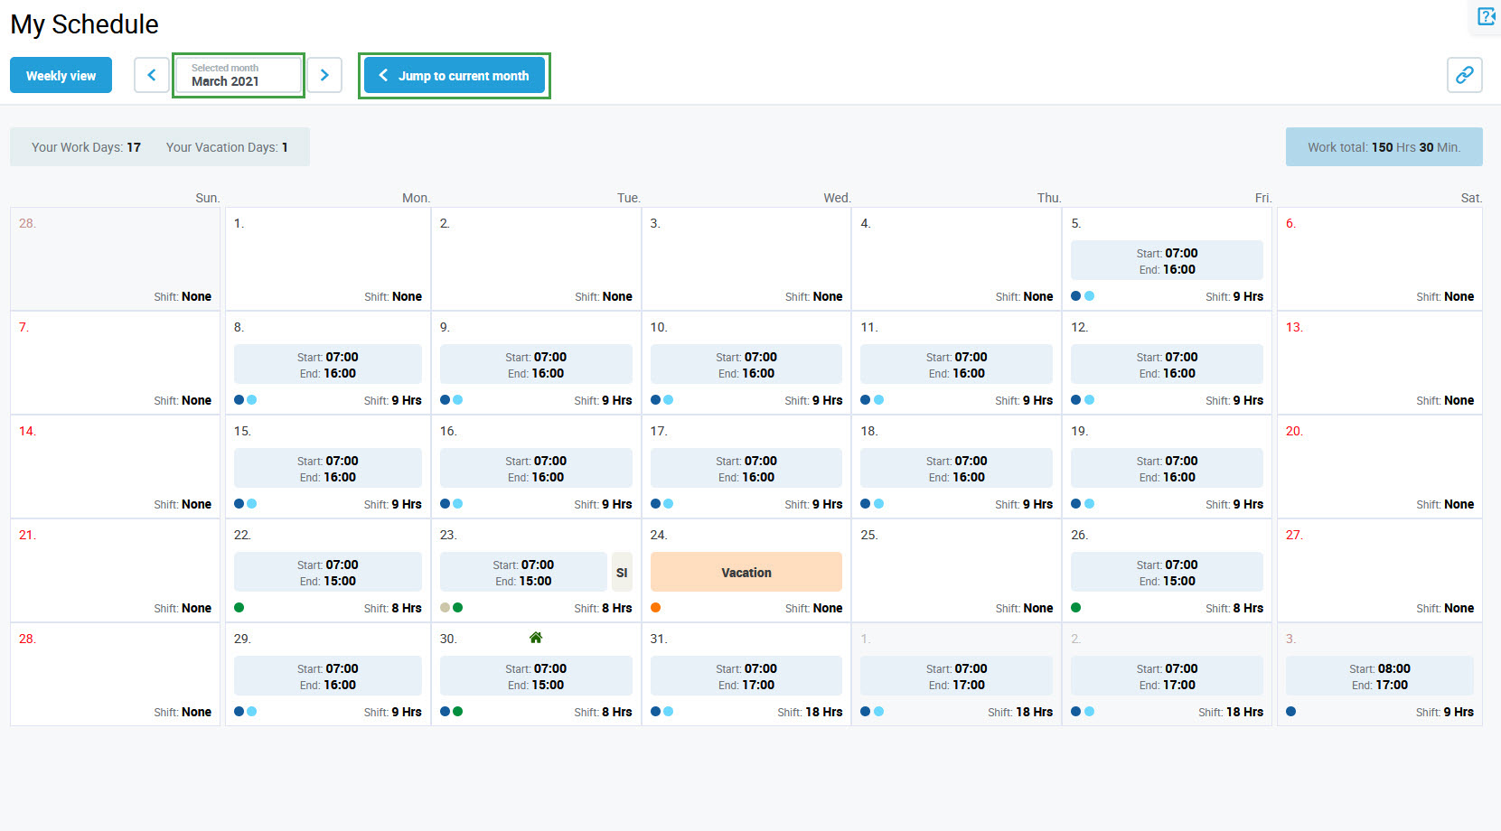The height and width of the screenshot is (831, 1501).
Task: Click green dot on March 26
Action: 1076,608
